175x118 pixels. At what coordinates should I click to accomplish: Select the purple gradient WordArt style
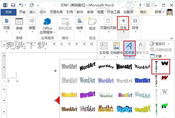pos(106,80)
